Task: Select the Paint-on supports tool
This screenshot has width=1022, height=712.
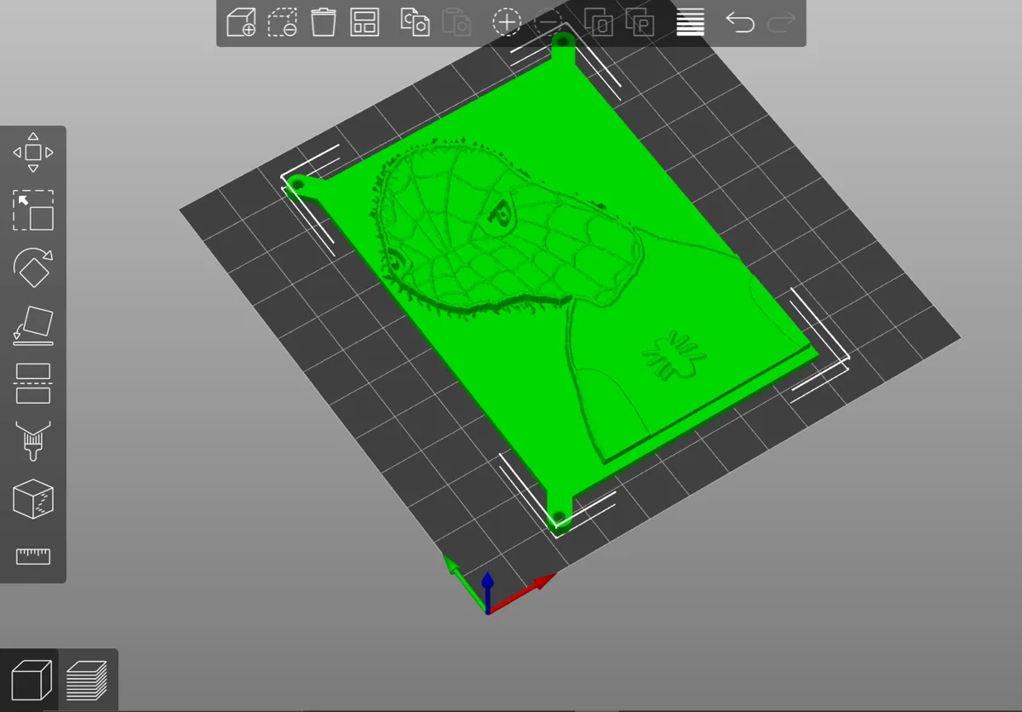Action: tap(33, 441)
